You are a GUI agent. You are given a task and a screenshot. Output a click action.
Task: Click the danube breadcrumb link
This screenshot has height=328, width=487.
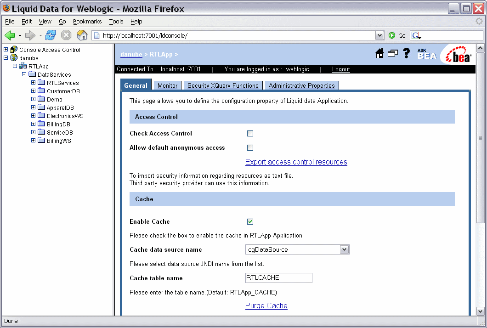coord(131,54)
